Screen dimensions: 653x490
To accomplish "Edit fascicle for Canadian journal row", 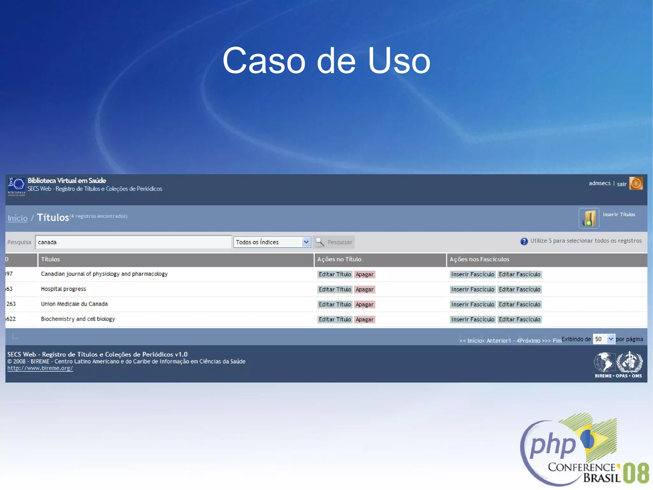I will click(519, 274).
